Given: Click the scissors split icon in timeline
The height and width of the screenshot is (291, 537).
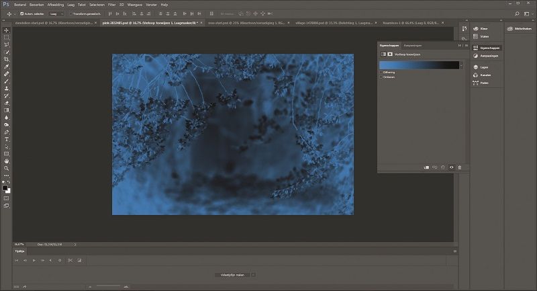Looking at the screenshot, I should (70, 259).
